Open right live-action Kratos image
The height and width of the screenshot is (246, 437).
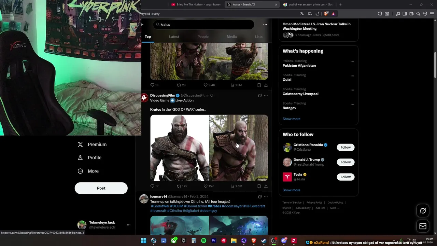tap(239, 148)
